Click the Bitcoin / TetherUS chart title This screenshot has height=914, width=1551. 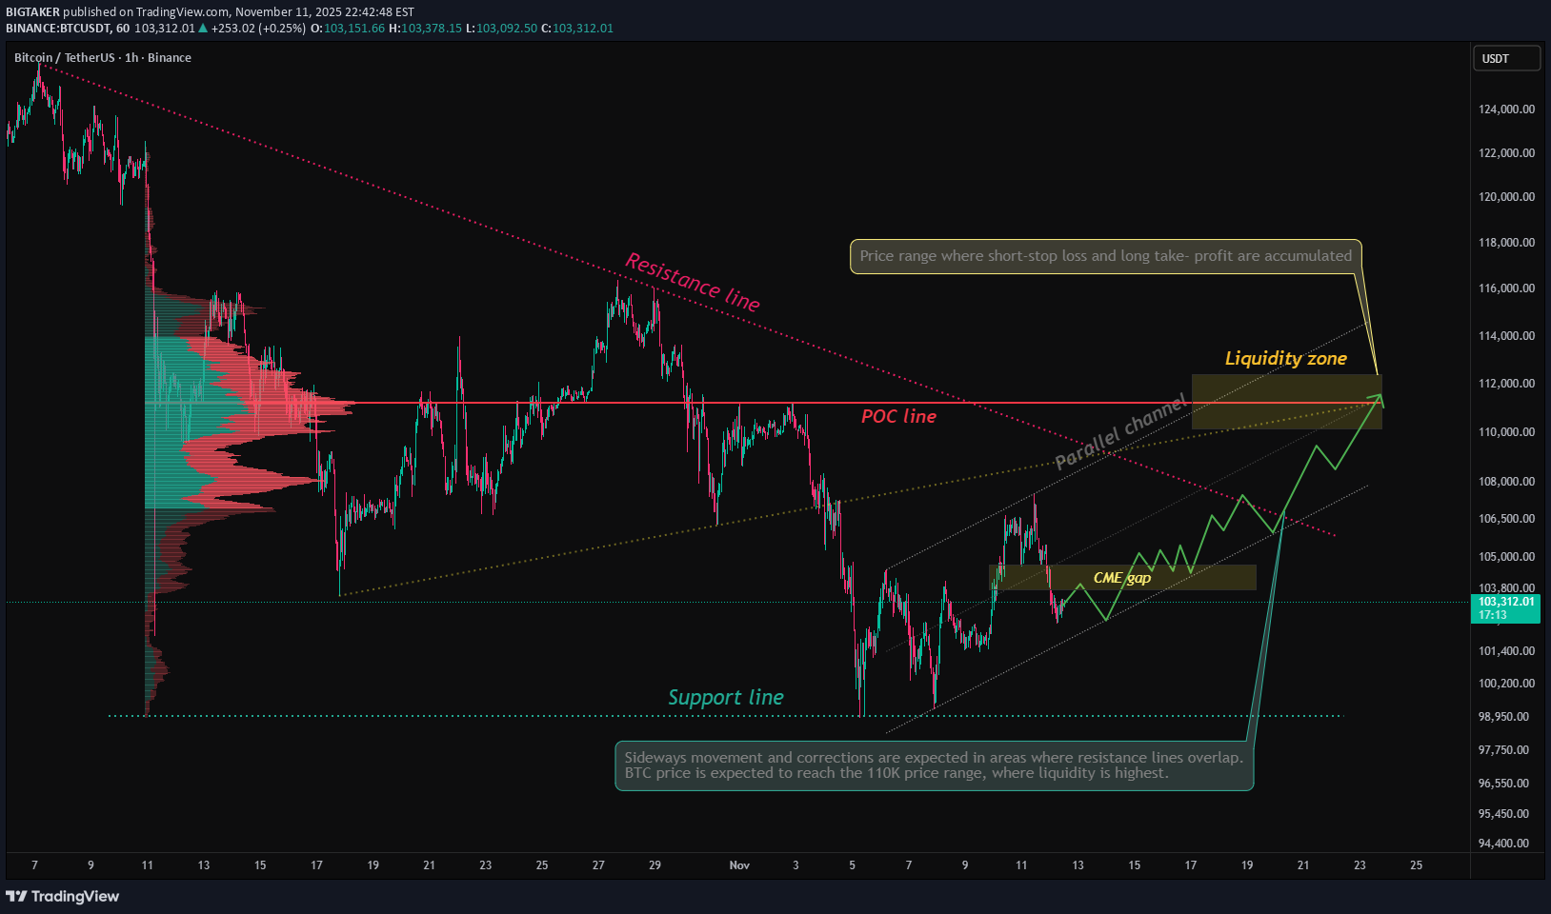[102, 58]
